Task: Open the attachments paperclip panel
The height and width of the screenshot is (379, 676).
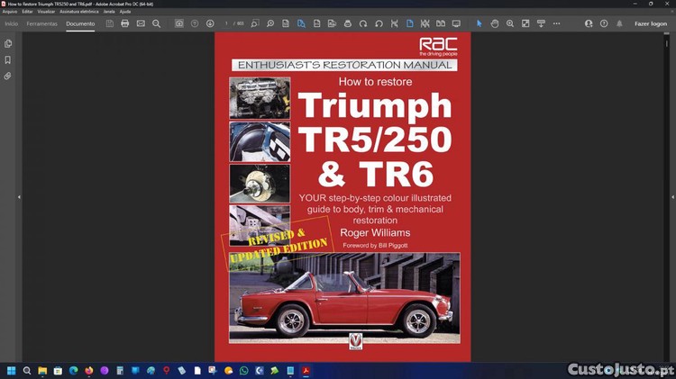Action: (x=8, y=77)
